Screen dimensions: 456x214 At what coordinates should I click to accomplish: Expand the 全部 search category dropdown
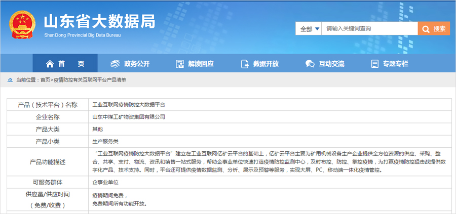pos(309,29)
